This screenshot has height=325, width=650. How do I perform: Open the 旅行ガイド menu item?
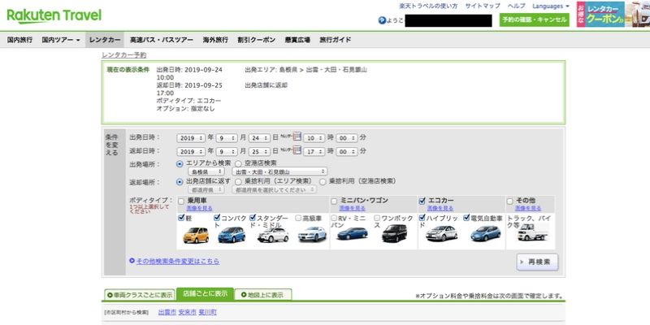point(336,40)
